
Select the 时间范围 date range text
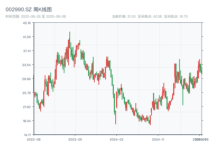pyautogui.click(x=36, y=17)
